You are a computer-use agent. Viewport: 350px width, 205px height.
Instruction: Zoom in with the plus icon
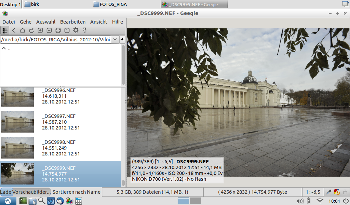tap(40, 30)
